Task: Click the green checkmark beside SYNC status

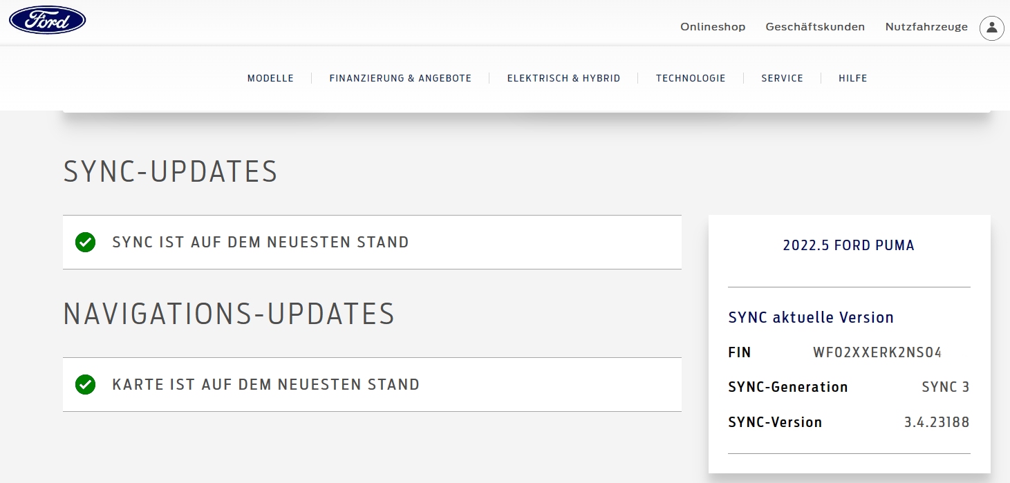Action: click(85, 243)
